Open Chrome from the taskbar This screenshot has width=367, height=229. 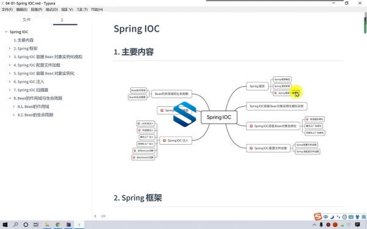(58, 225)
